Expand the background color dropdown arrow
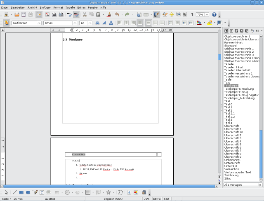The image size is (264, 201). 225,23
